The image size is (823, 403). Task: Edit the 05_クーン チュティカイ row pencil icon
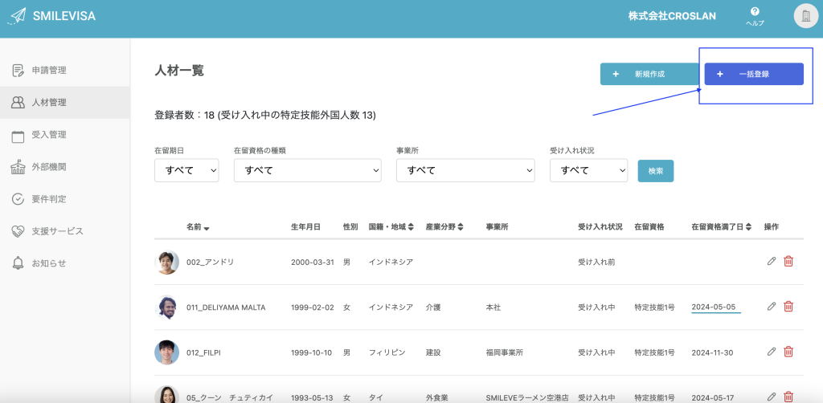pos(771,397)
